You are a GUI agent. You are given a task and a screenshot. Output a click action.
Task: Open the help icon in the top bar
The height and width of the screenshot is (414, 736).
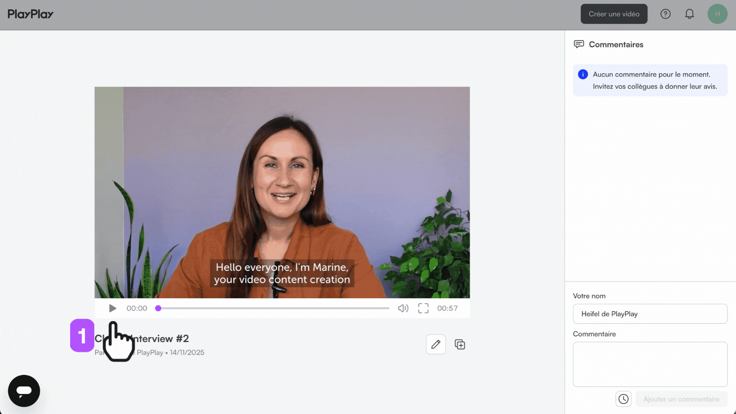(666, 14)
